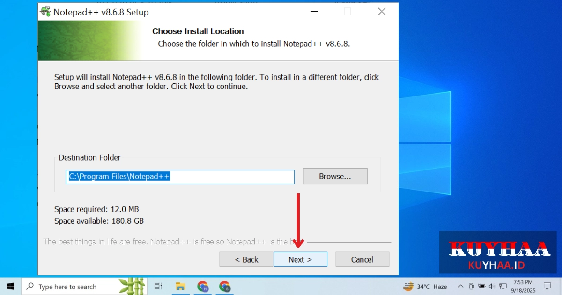Click the Destination Folder path field
Image resolution: width=562 pixels, height=295 pixels.
point(180,177)
